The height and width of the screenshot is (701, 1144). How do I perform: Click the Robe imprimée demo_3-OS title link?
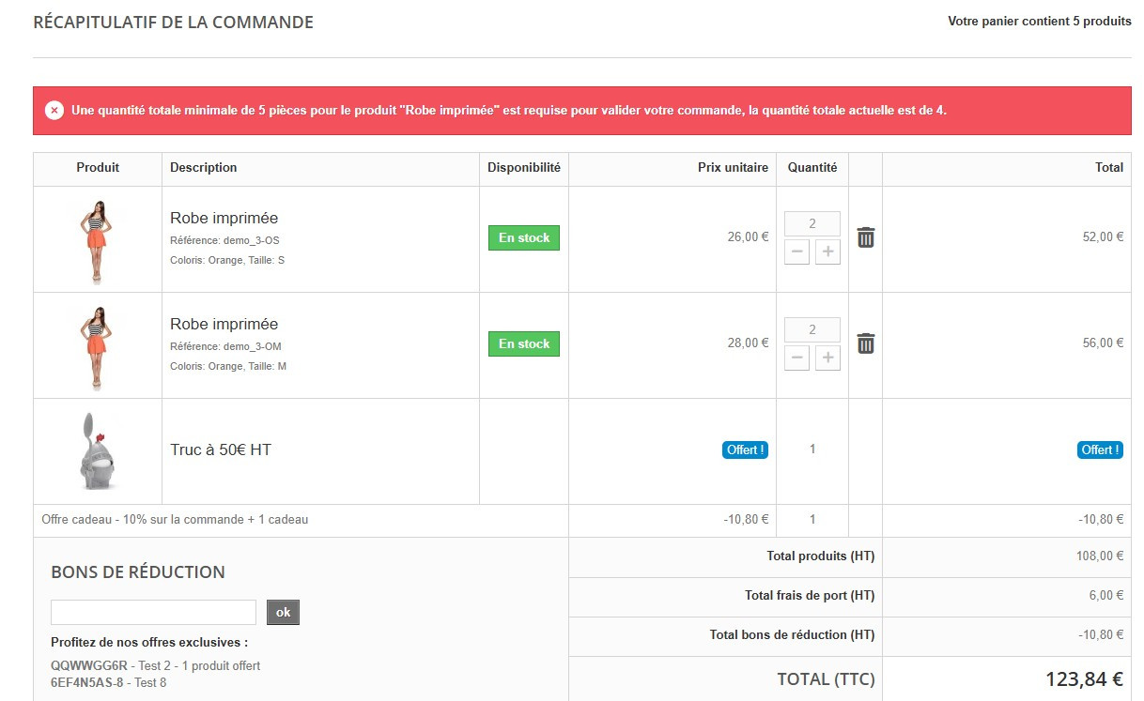(224, 218)
